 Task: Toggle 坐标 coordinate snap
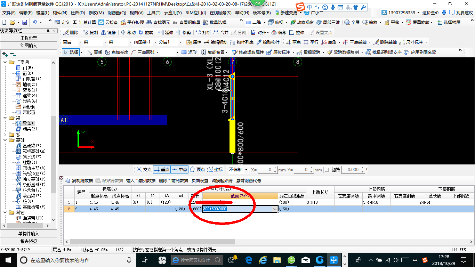(x=215, y=170)
